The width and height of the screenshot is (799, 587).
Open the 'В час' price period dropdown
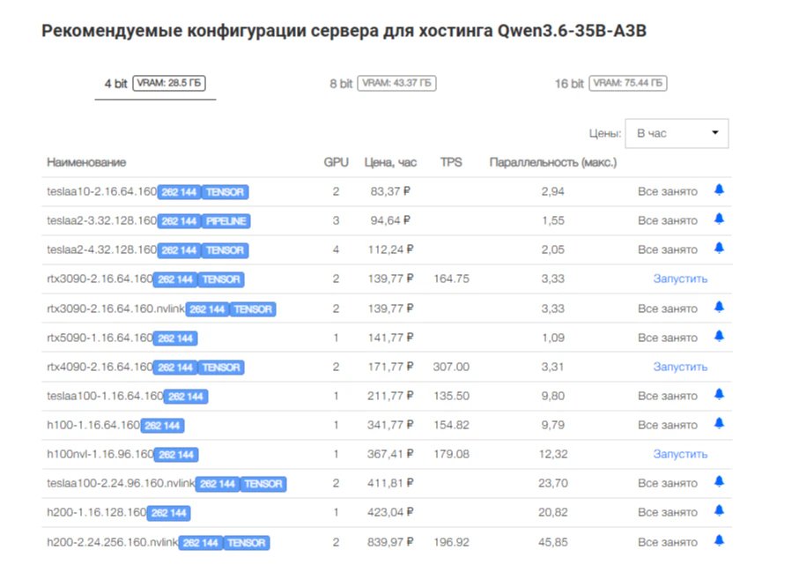click(x=677, y=134)
